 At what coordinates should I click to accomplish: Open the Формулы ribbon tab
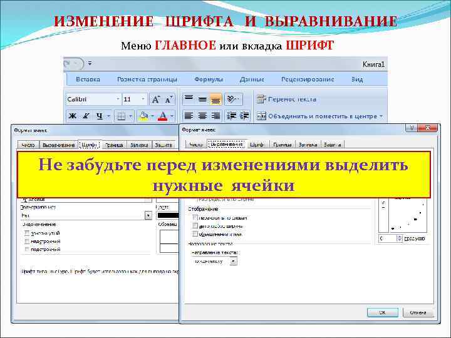209,79
